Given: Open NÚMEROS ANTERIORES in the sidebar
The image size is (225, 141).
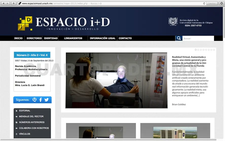Looking at the screenshot, I should (x=31, y=122).
